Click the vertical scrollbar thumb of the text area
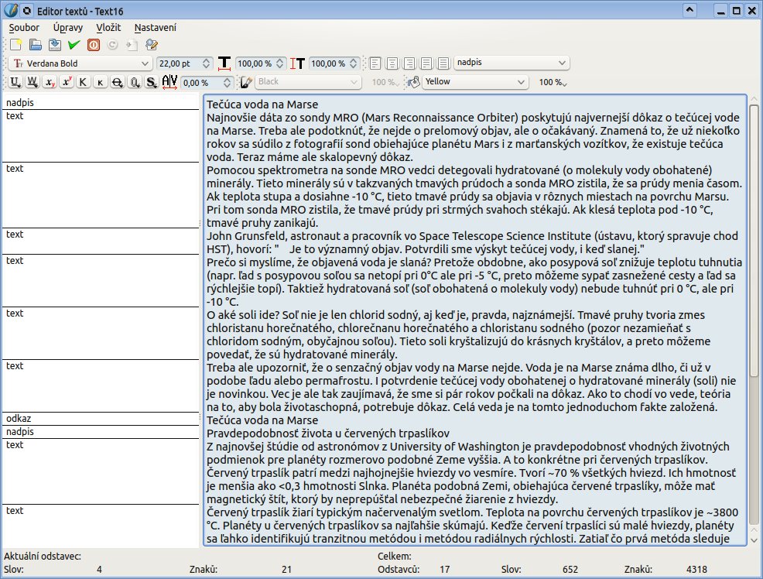 754,241
